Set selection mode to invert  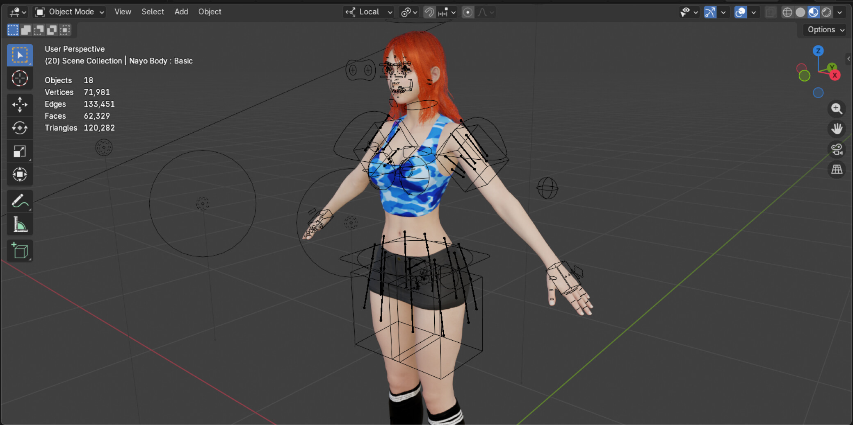pos(52,30)
